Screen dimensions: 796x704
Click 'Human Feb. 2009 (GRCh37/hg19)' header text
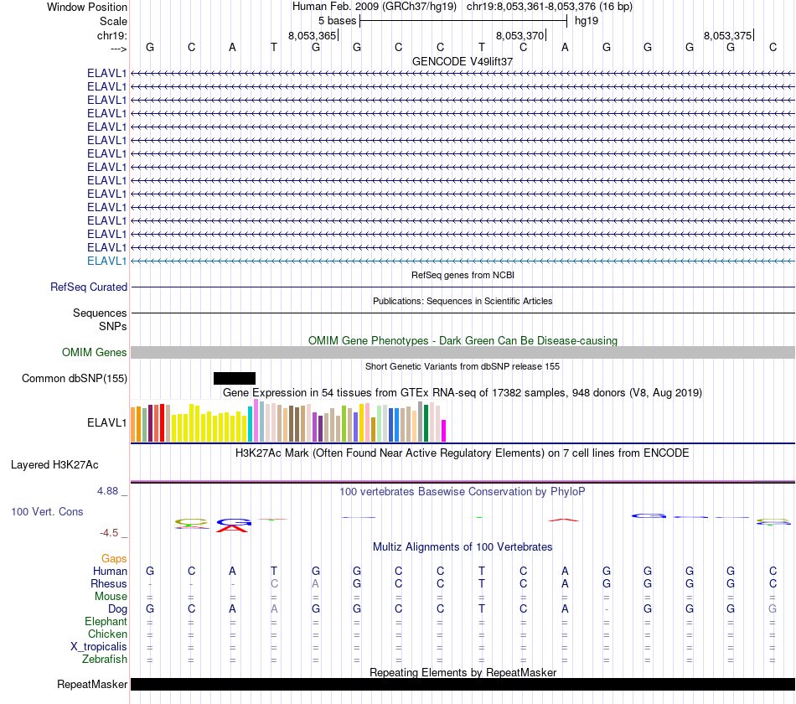click(x=375, y=7)
